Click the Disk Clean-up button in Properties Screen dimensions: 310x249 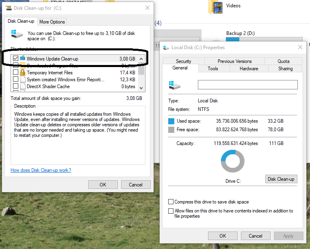pos(281,179)
